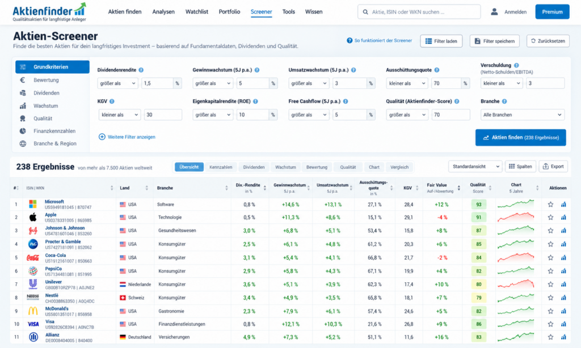
Task: Click the search magnifier icon
Action: coord(365,12)
